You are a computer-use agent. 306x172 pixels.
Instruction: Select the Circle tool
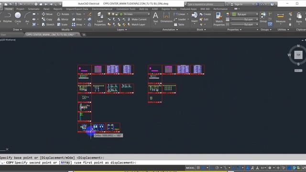(18, 17)
